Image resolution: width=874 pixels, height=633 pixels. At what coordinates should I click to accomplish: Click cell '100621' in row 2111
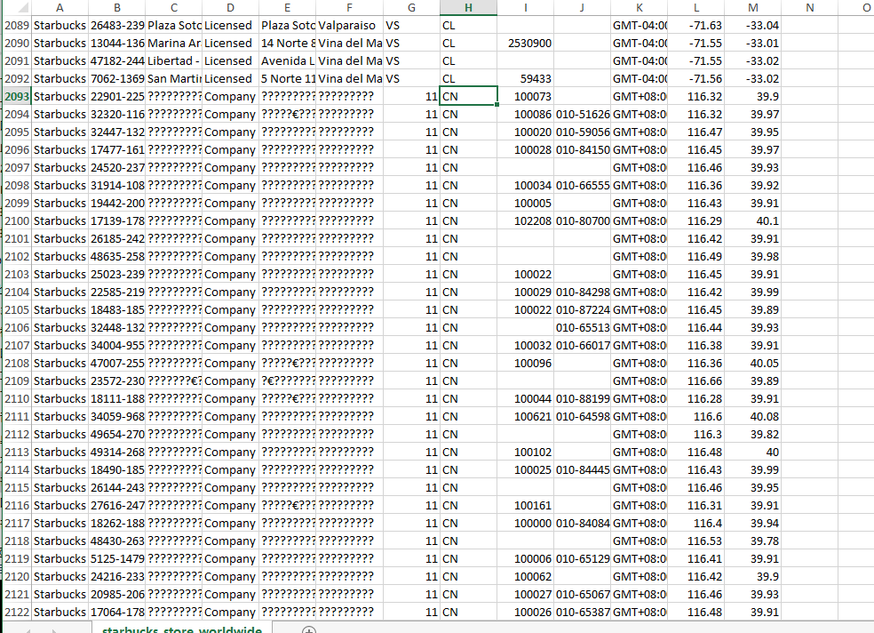tap(525, 416)
